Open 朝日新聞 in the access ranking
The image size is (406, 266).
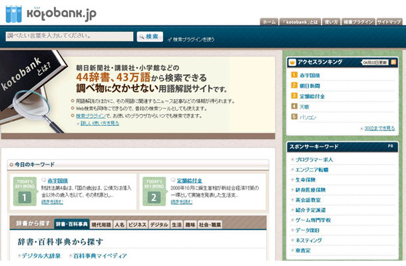309,86
